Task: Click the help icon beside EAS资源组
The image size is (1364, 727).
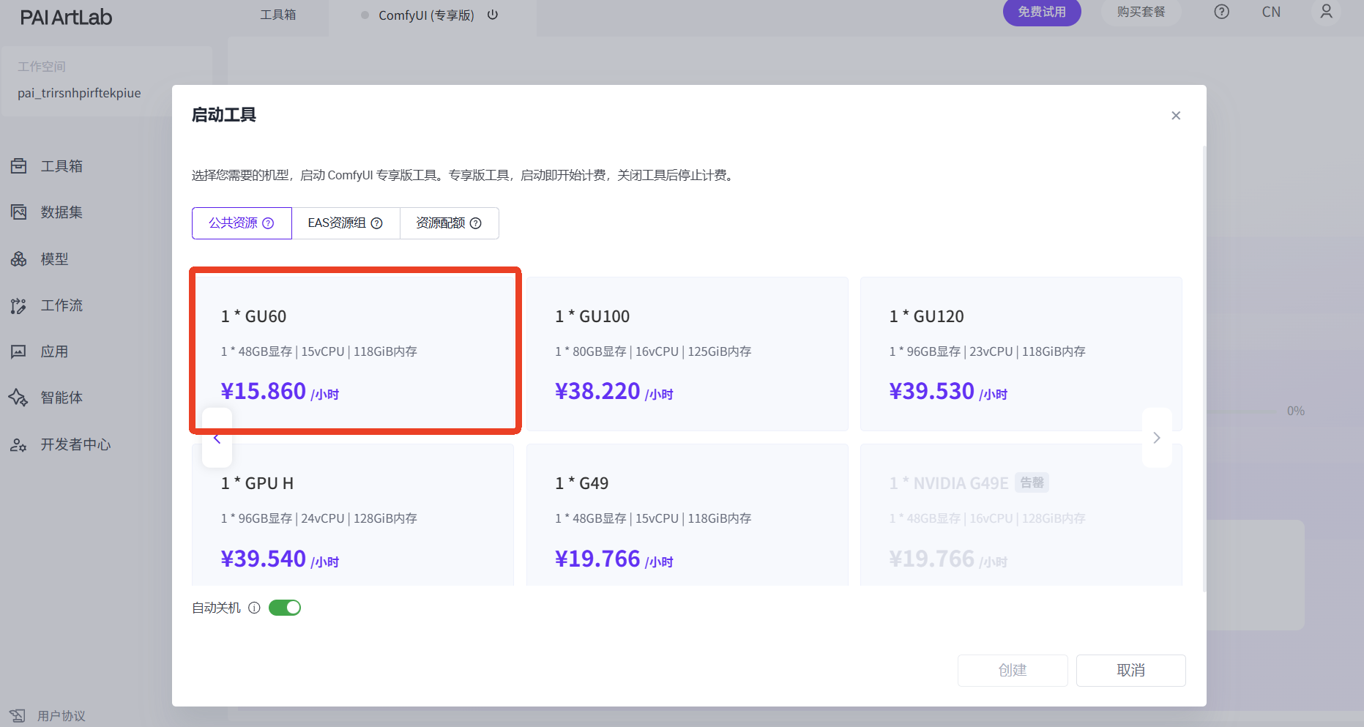Action: point(376,223)
